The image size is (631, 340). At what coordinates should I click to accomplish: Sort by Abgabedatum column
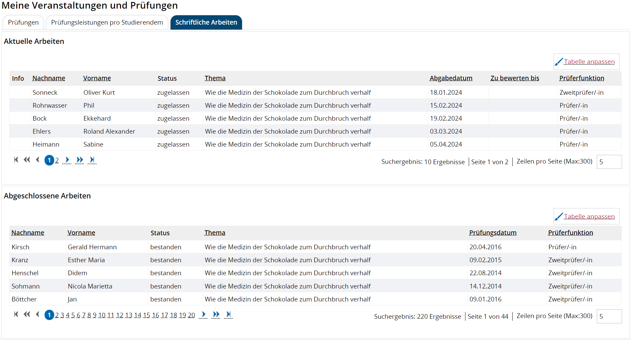tap(451, 78)
